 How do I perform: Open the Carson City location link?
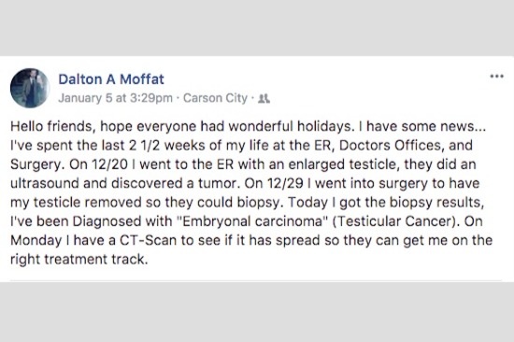pos(215,98)
